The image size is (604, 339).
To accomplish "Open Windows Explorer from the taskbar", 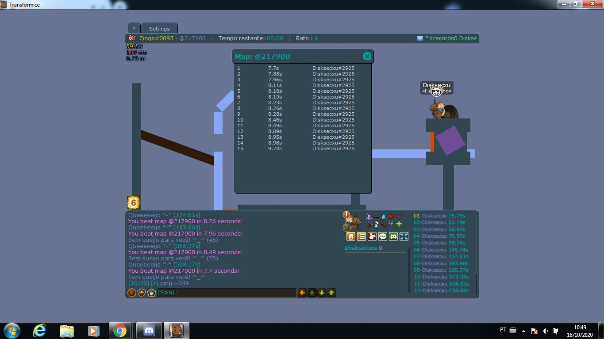I will tap(67, 331).
